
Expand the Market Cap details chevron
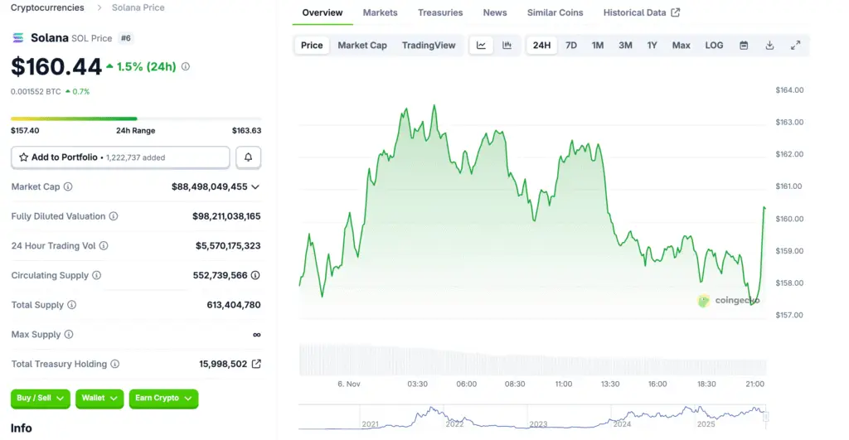click(x=255, y=187)
